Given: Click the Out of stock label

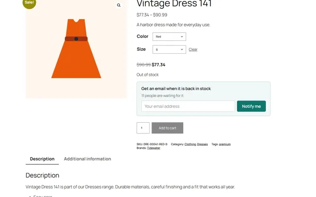Looking at the screenshot, I should [x=148, y=74].
